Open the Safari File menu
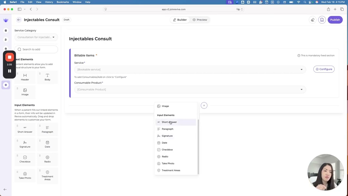The width and height of the screenshot is (348, 196). [22, 2]
